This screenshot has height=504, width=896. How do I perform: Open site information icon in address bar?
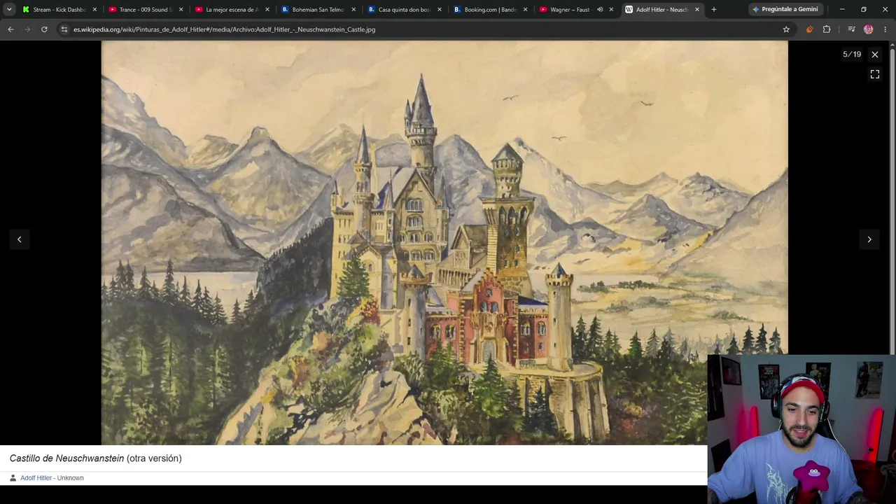(x=64, y=29)
